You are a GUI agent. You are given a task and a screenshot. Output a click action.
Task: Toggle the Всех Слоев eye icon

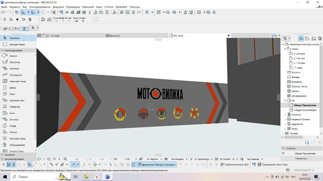(x=76, y=21)
